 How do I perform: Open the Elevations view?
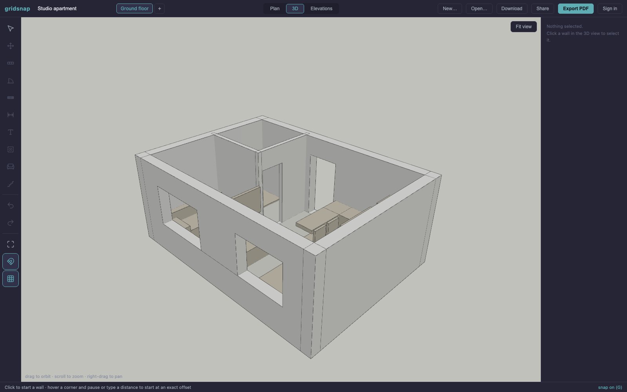(x=321, y=9)
